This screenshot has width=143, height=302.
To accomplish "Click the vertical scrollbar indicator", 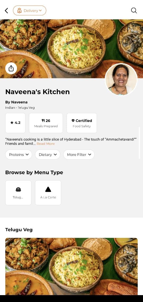I will pos(139,143).
